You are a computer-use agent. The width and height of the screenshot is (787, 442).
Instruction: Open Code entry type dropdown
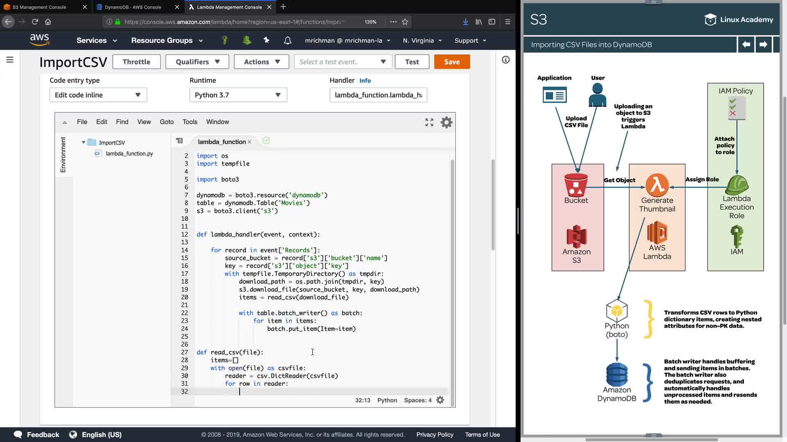click(98, 95)
